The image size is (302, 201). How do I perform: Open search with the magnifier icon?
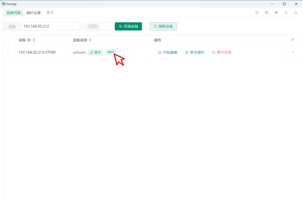296,13
